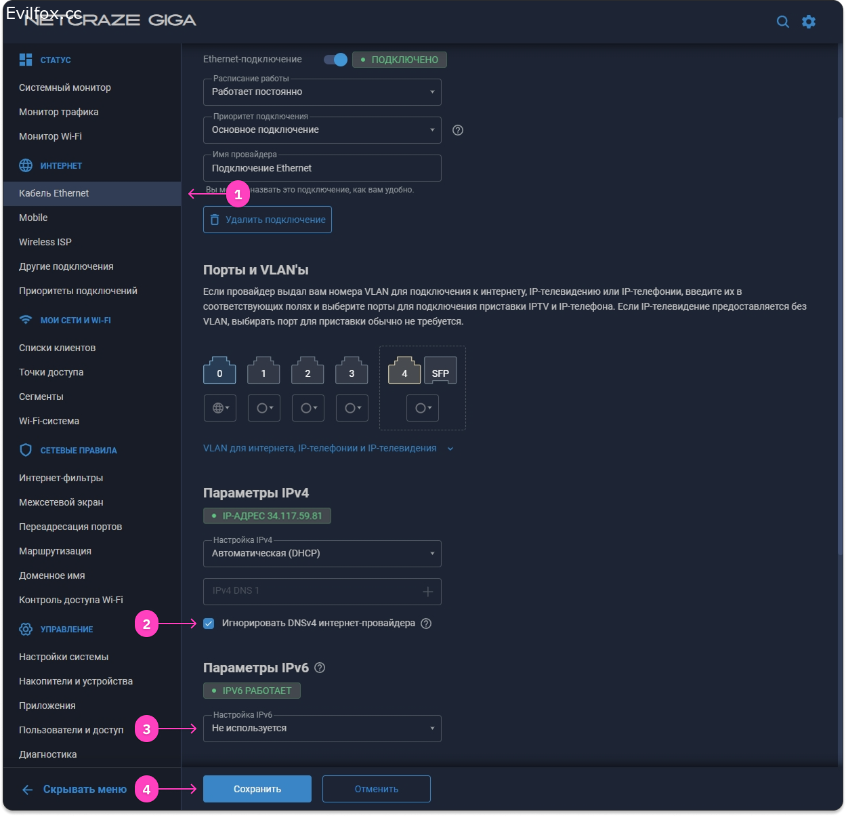Click help icon beside ignore DNSv4 option
Image resolution: width=846 pixels, height=816 pixels.
point(426,624)
